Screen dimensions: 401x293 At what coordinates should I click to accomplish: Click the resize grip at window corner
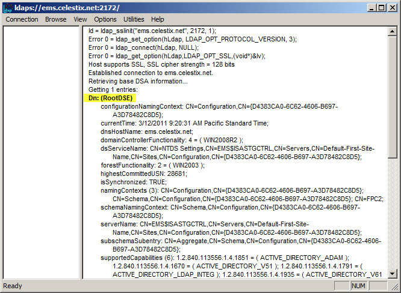tap(396, 288)
